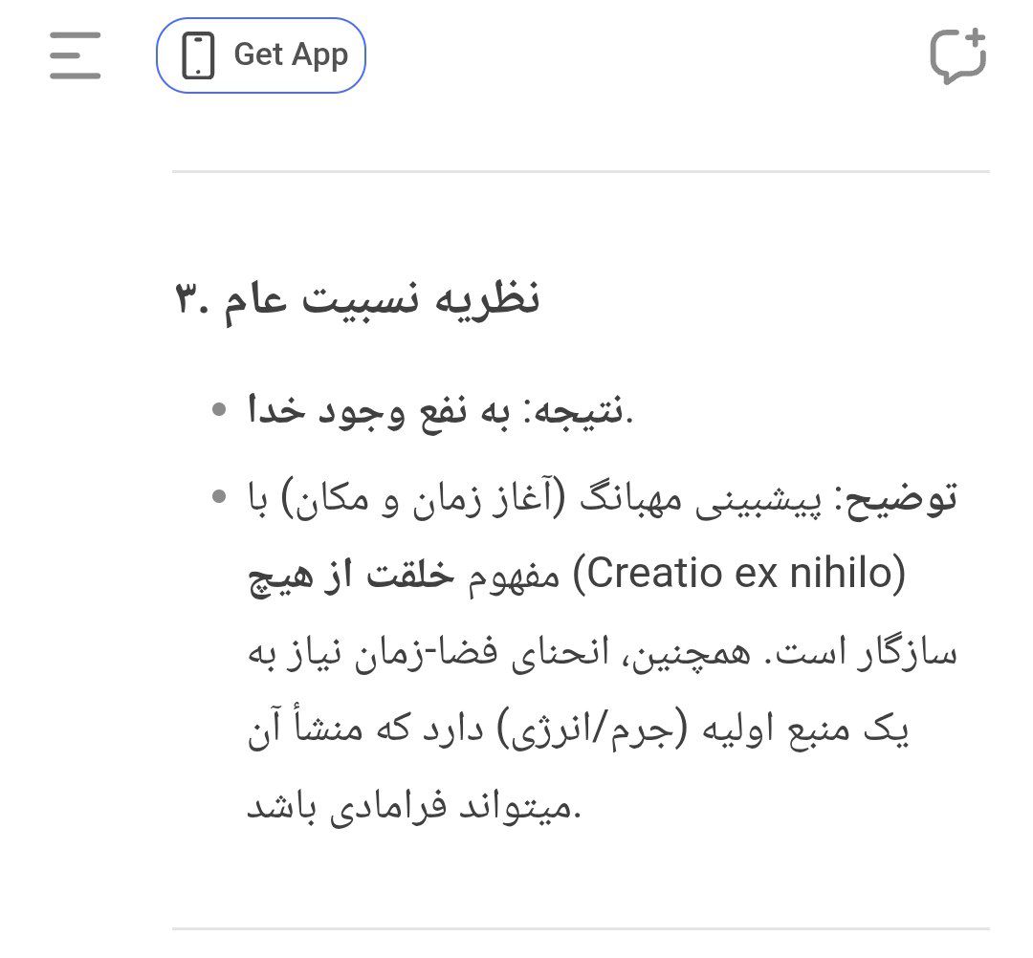Start a new chat with the plus bubble icon
1033x958 pixels.
click(958, 56)
